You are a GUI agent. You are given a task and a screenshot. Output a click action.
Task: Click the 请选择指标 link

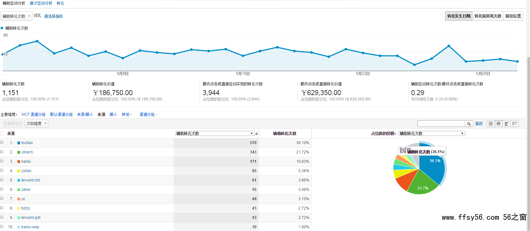[x=53, y=16]
